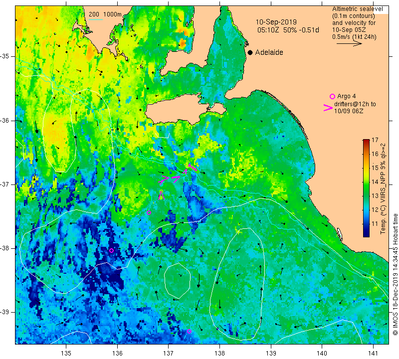Click the Adelaide city label
399x359 pixels.
269,52
